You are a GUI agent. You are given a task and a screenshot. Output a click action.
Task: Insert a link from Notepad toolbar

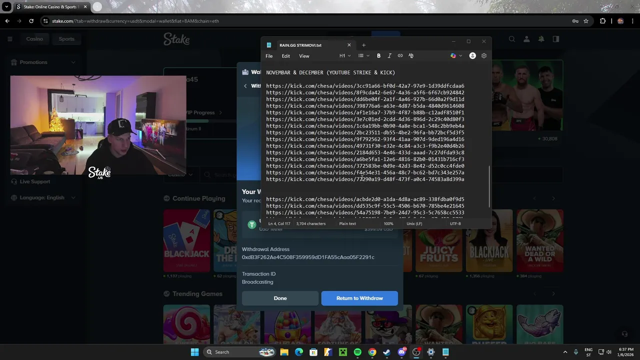[400, 56]
